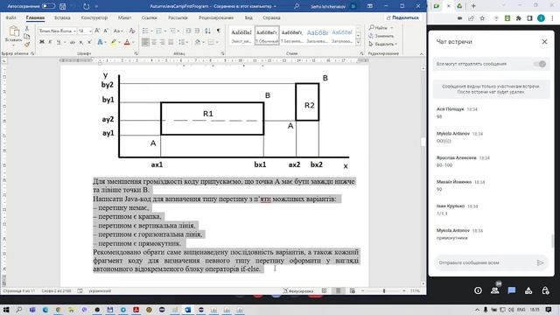The image size is (560, 315).
Task: Click the Redo circular arrow icon
Action: 86,6
